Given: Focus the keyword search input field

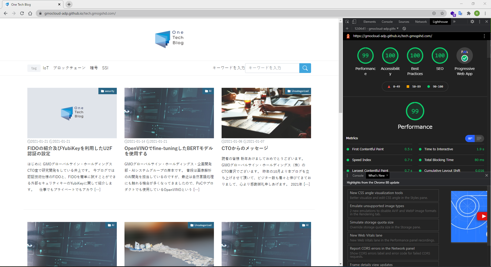Looking at the screenshot, I should pyautogui.click(x=272, y=68).
